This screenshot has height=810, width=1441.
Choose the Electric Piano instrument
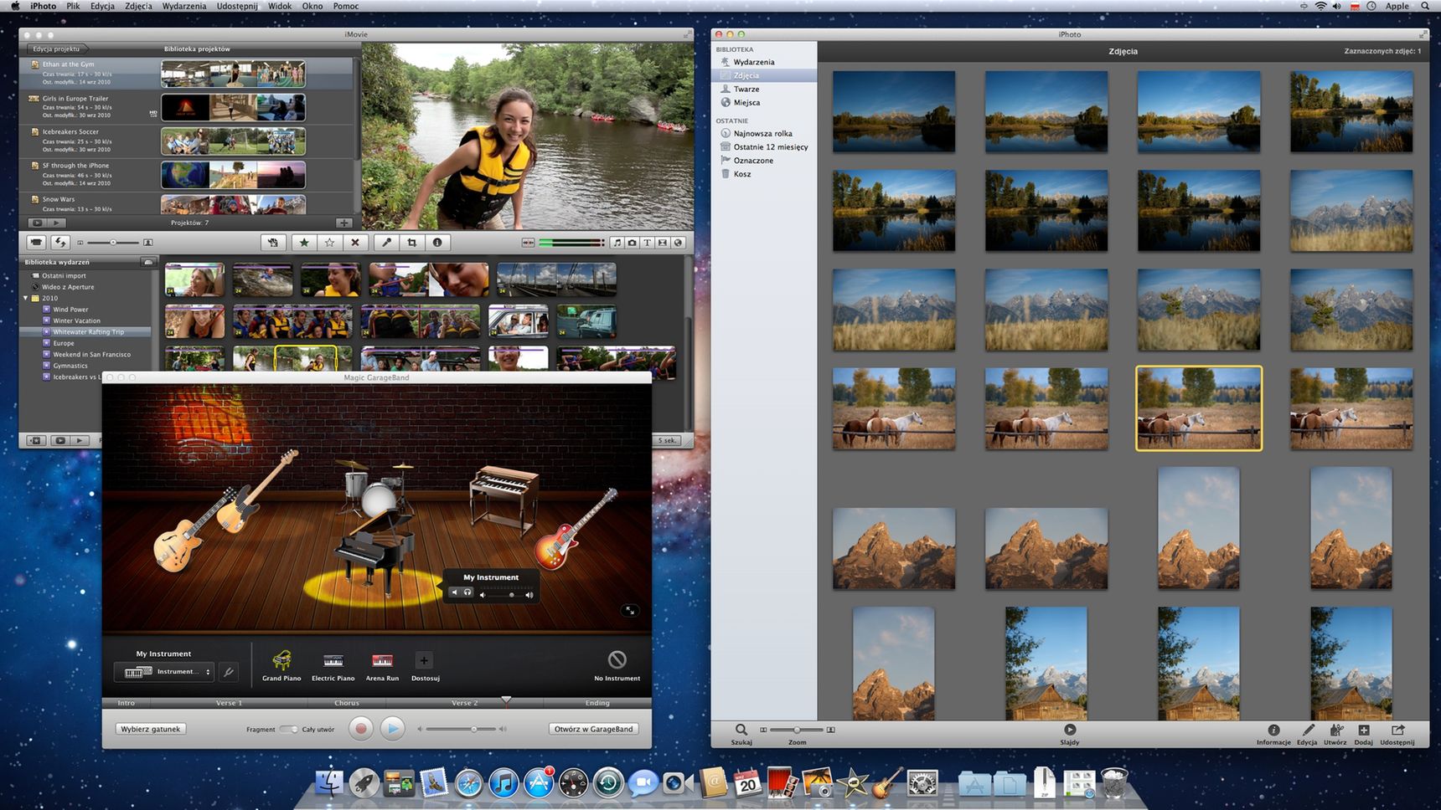coord(333,666)
